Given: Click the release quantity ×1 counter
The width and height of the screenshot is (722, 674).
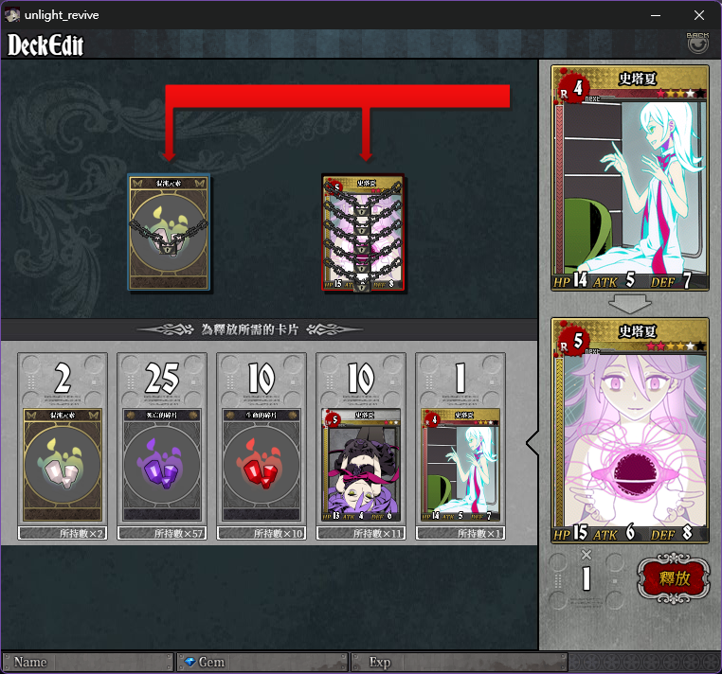Looking at the screenshot, I should [x=587, y=572].
